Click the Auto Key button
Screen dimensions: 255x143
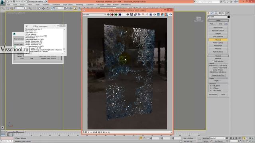206,138
